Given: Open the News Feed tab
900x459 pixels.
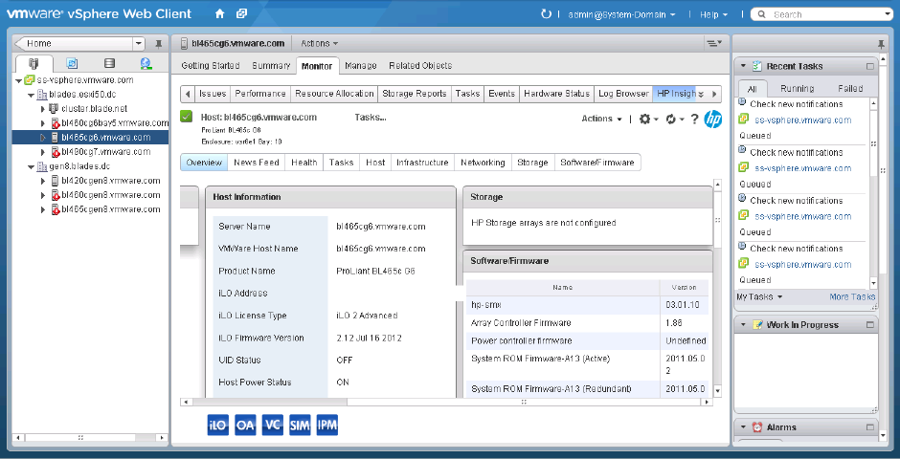Looking at the screenshot, I should 257,163.
